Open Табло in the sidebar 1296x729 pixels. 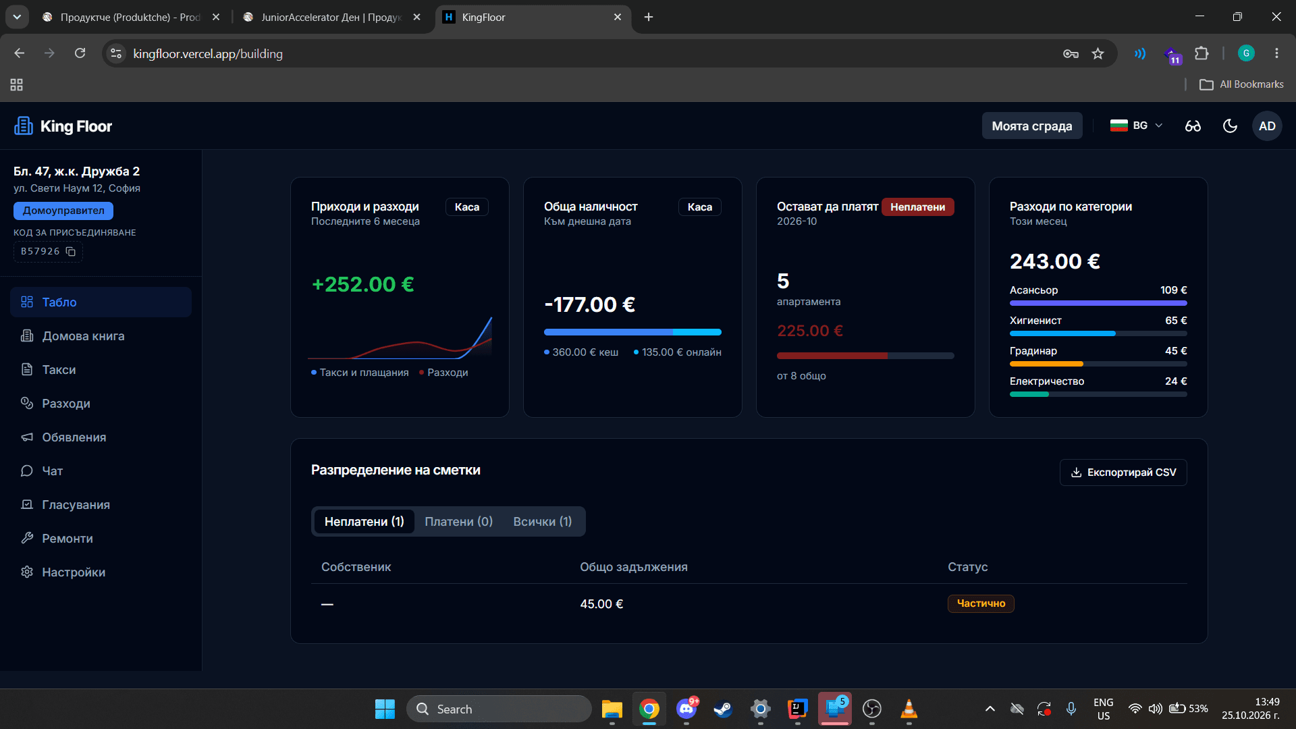point(101,302)
